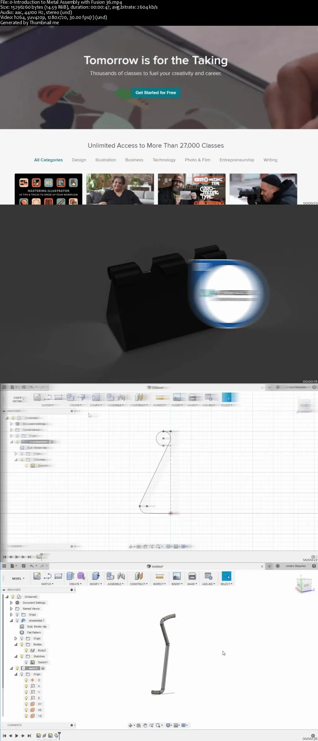Open the Customizing Type class thumbnail
This screenshot has height=741, width=318.
[192, 189]
